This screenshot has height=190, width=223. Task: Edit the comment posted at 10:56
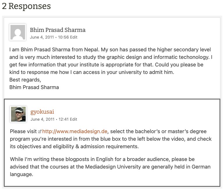[x=74, y=37]
